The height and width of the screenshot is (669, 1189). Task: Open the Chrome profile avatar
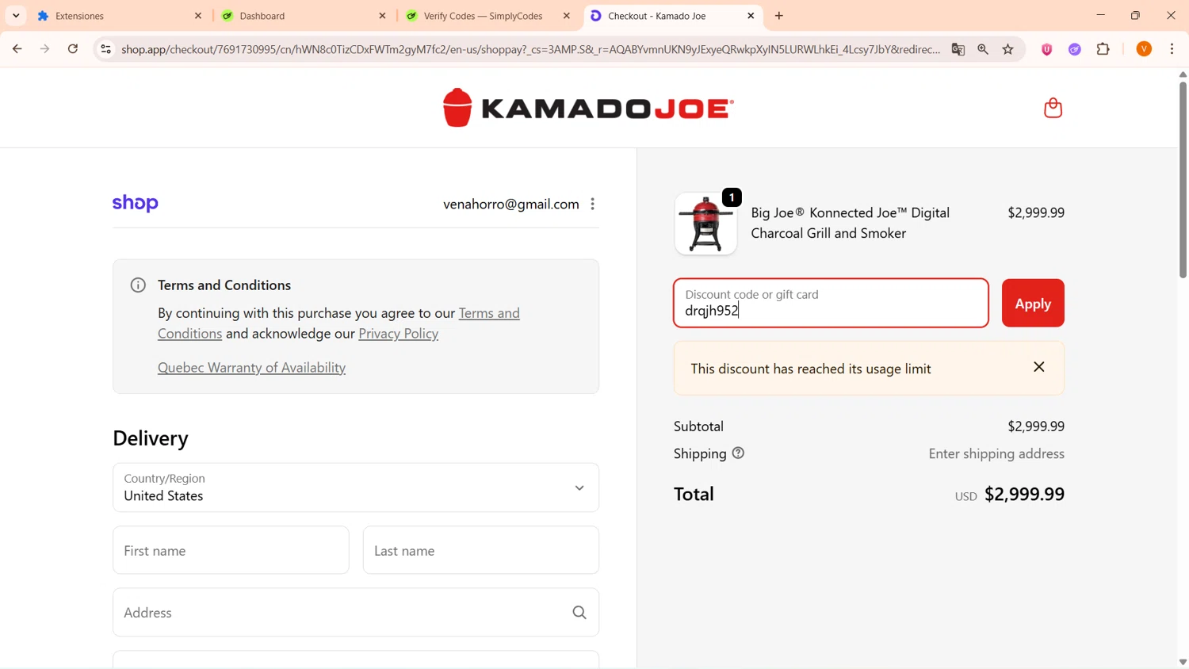1144,49
